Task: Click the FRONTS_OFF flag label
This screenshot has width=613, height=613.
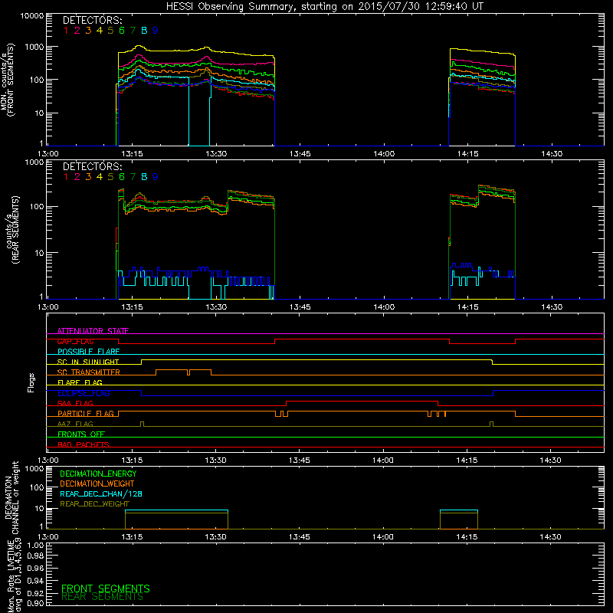Action: pos(81,434)
